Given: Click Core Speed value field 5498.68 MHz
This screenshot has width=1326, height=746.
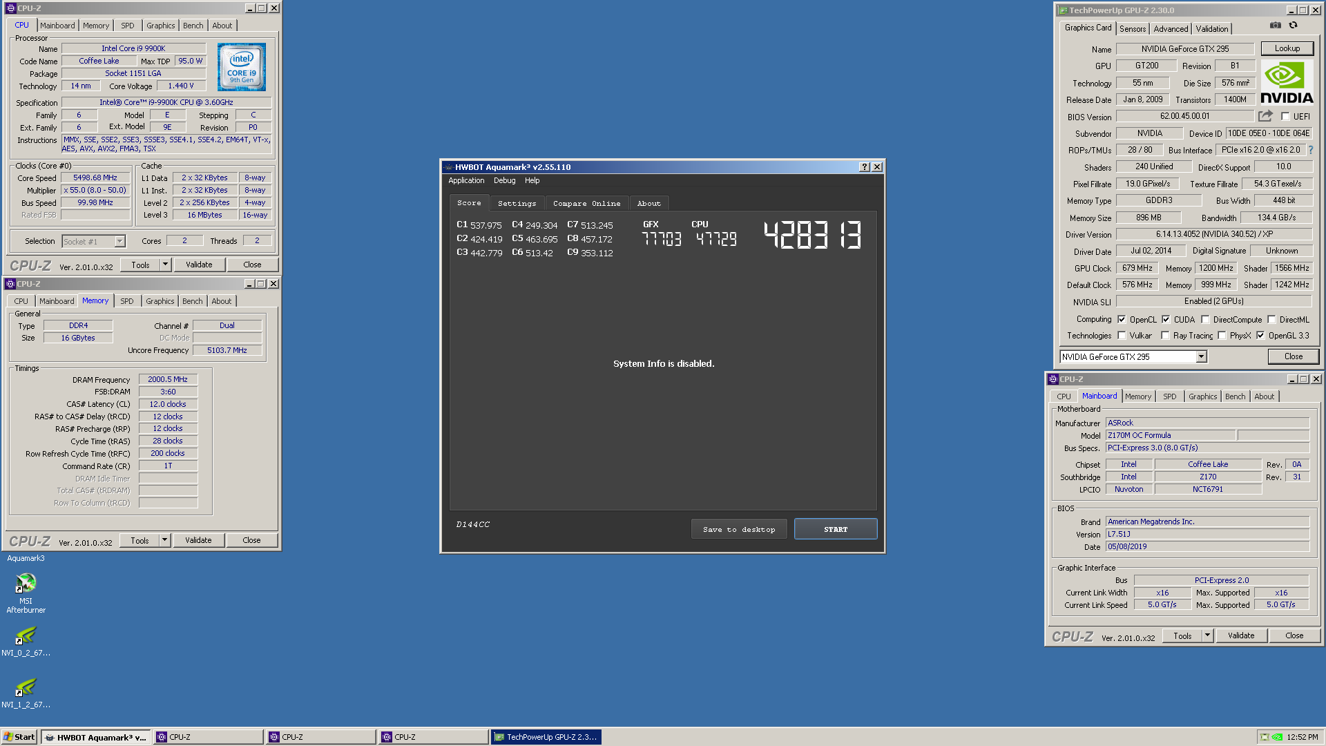Looking at the screenshot, I should (95, 178).
